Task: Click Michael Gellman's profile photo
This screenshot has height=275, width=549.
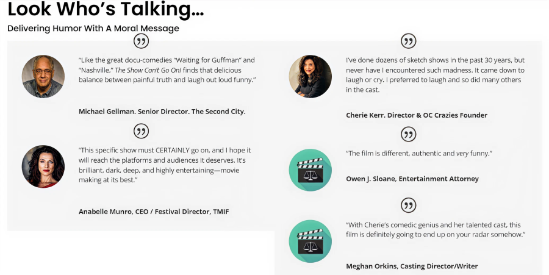Action: click(x=43, y=76)
